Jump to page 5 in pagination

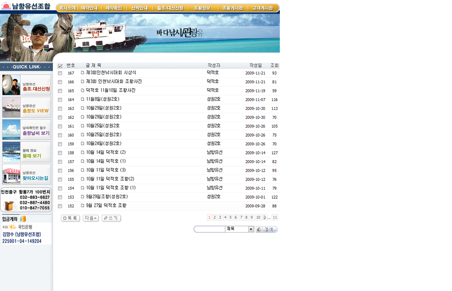tap(231, 218)
